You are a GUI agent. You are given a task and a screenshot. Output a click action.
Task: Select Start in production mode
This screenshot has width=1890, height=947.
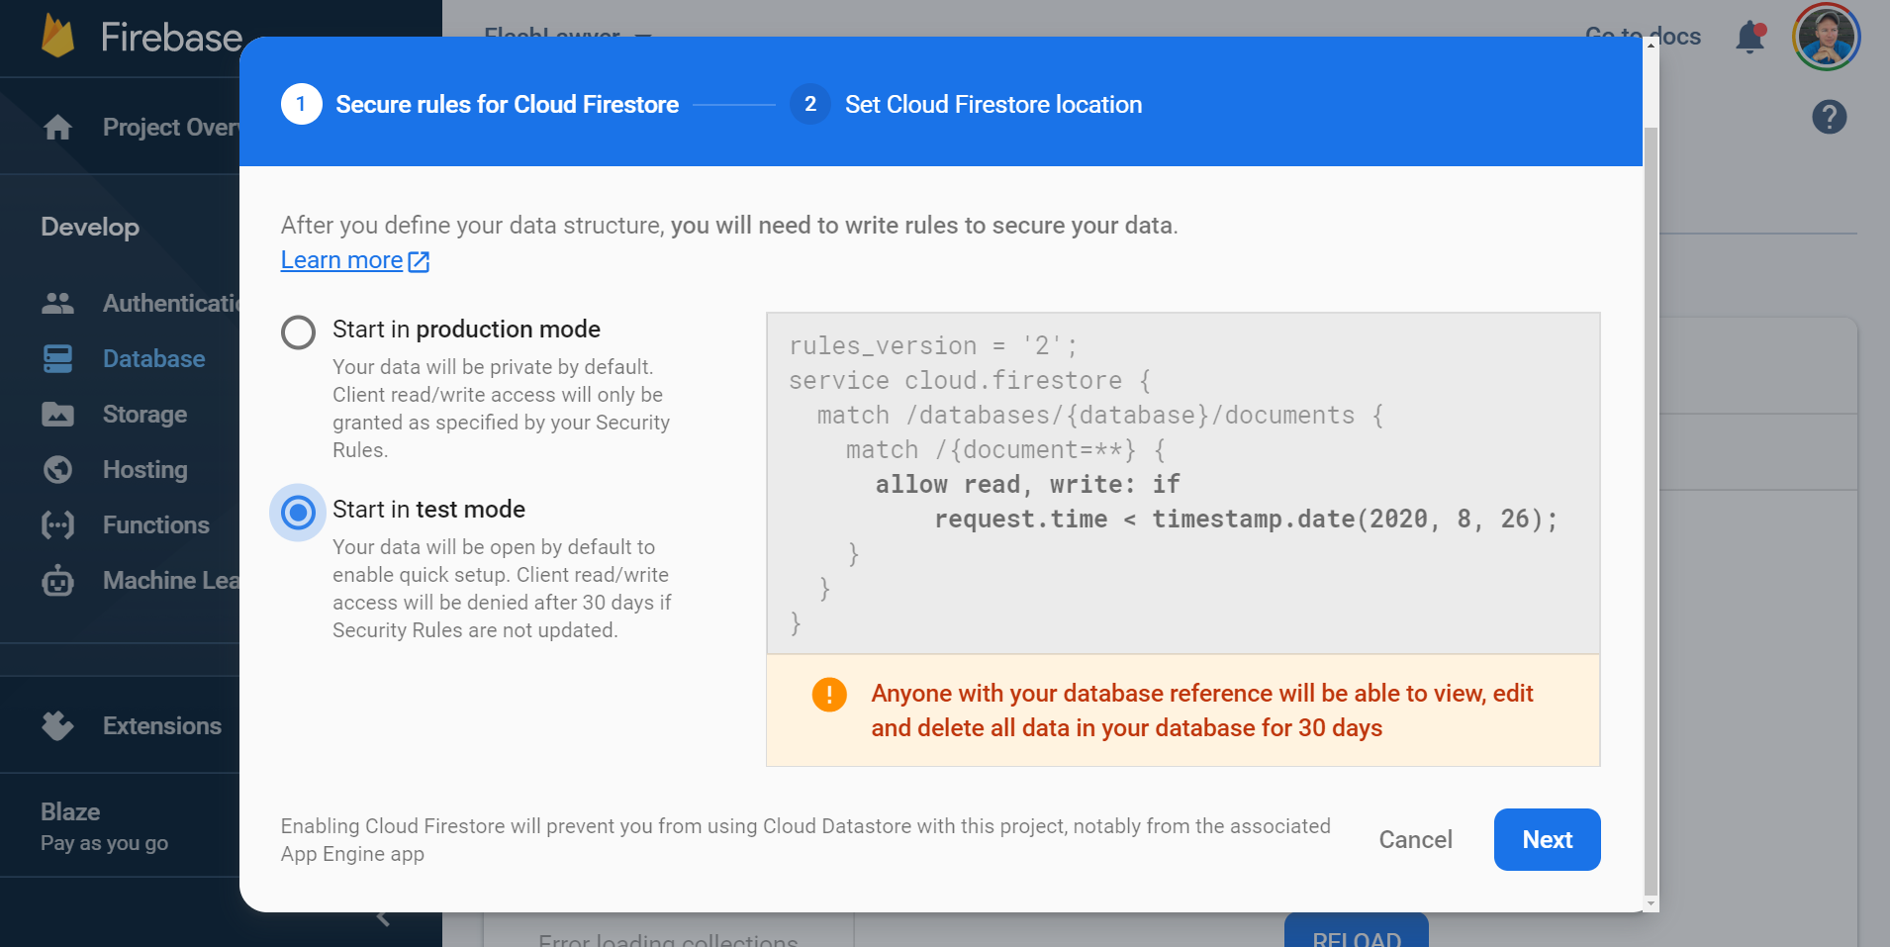pyautogui.click(x=297, y=332)
